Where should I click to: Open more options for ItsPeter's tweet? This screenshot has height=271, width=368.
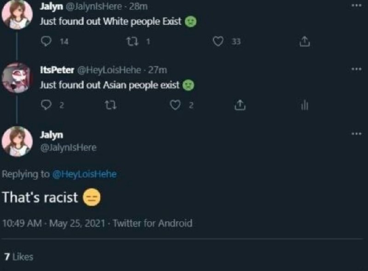coord(356,69)
